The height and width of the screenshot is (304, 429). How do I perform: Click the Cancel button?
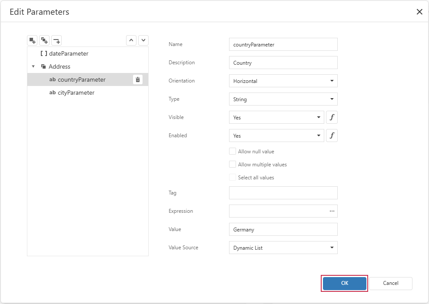coord(391,283)
